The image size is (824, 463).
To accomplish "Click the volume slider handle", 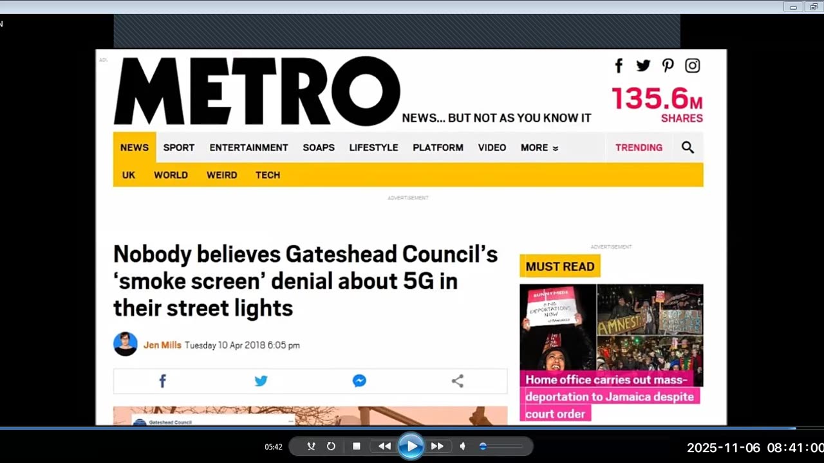I will tap(483, 446).
